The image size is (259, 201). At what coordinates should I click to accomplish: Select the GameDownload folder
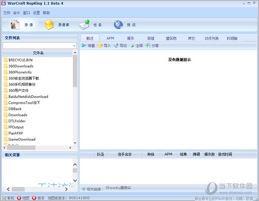[22, 139]
